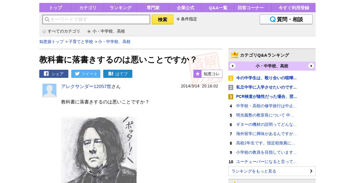Open the ランキング tab
This screenshot has height=183, width=349.
[x=120, y=8]
